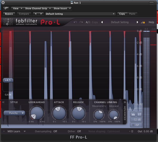This screenshot has height=142, width=158.
Task: Click the Copy button beside Paste
Action: pyautogui.click(x=122, y=14)
